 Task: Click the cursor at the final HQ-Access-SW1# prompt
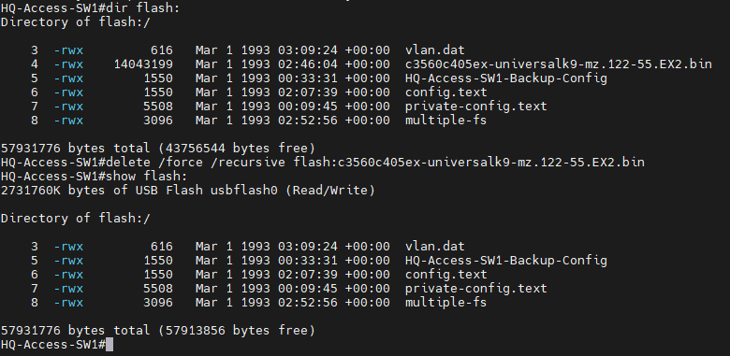pyautogui.click(x=109, y=345)
